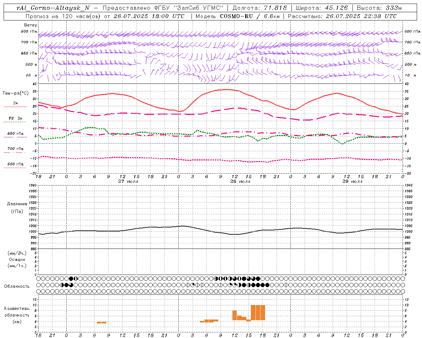The image size is (422, 338).
Task: Click the 28 июля date label
Action: 240,182
